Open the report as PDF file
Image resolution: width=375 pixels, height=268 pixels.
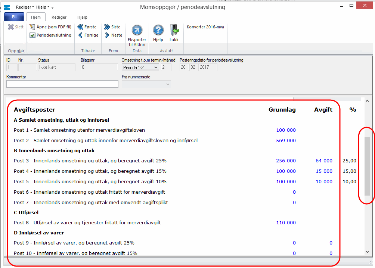tap(50, 27)
